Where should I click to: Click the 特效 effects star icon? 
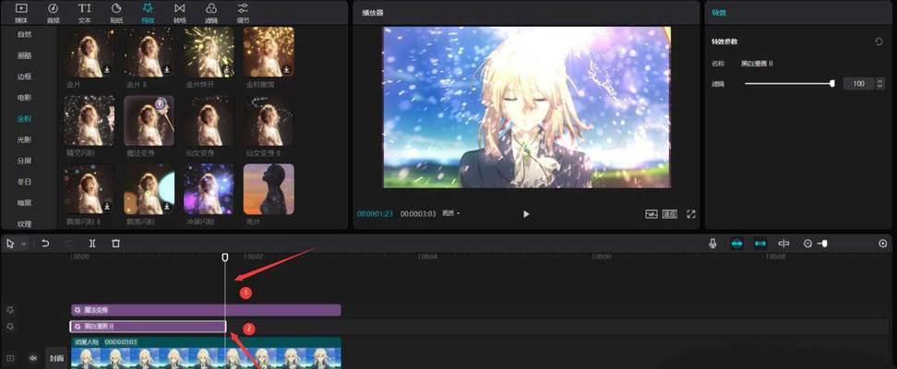click(x=148, y=8)
